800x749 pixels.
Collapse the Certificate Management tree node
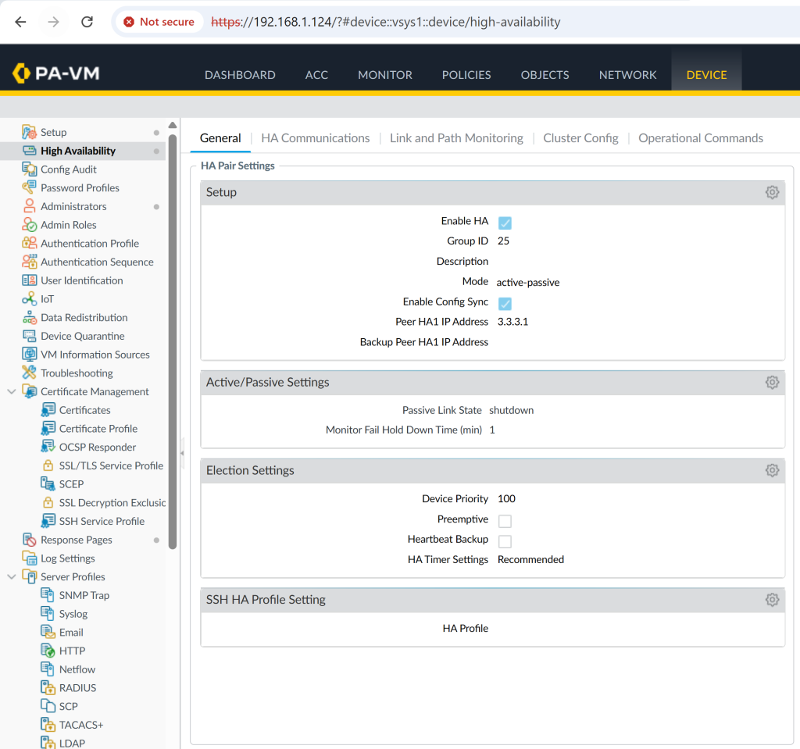coord(11,392)
